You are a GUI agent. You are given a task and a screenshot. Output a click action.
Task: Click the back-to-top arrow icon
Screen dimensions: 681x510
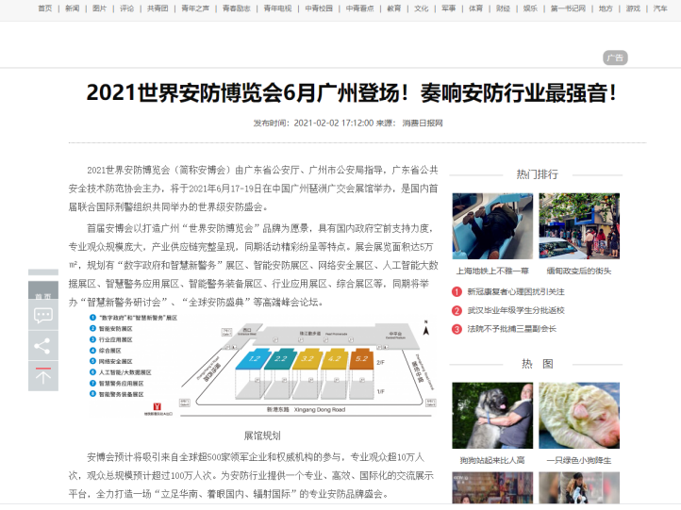point(43,376)
